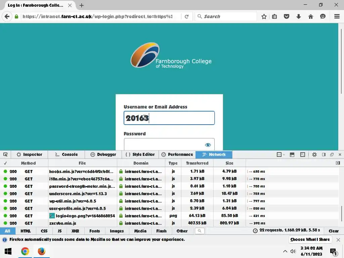Show bookmarks list icon
Image resolution: width=344 pixels, height=258 pixels.
click(274, 16)
